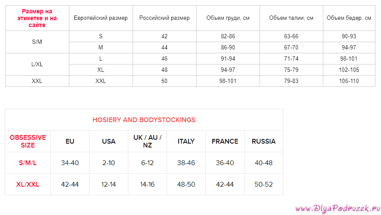Click the red XL/XXL row label
This screenshot has height=215, width=381.
pyautogui.click(x=28, y=184)
